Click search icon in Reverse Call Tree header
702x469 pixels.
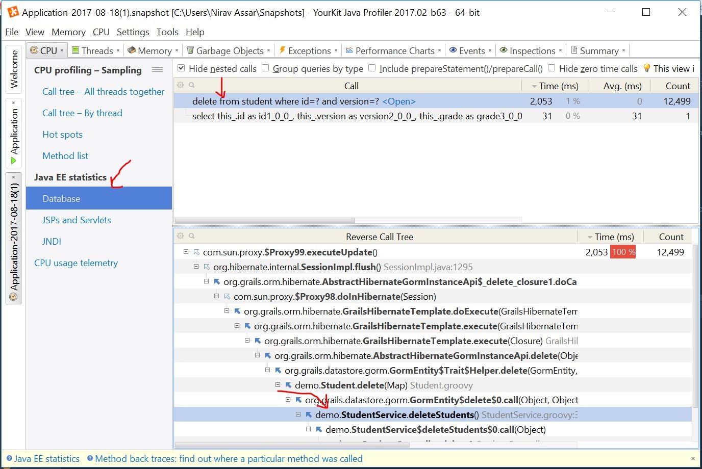point(192,236)
